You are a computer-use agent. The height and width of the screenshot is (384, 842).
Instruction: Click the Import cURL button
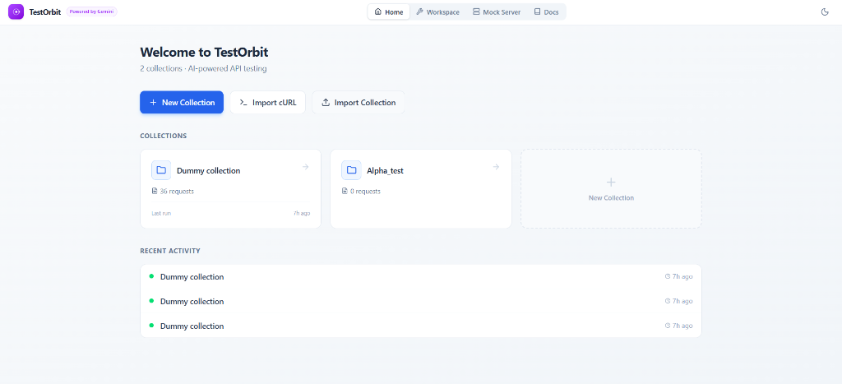[268, 102]
